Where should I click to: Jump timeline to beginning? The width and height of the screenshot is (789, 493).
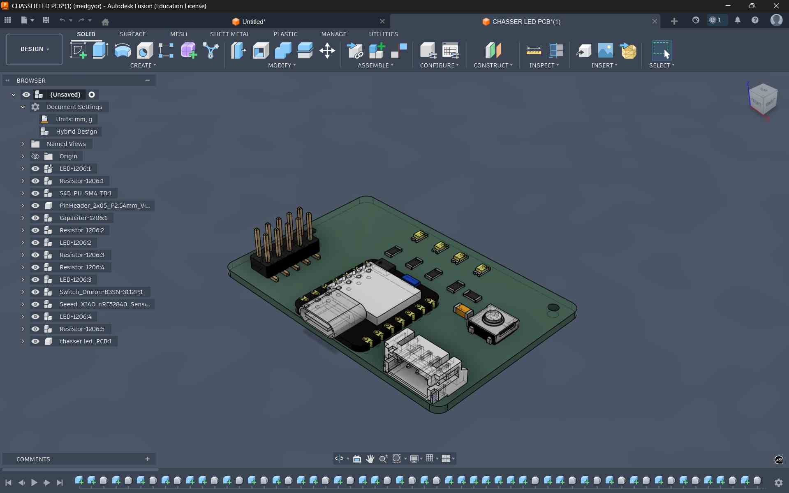tap(8, 482)
